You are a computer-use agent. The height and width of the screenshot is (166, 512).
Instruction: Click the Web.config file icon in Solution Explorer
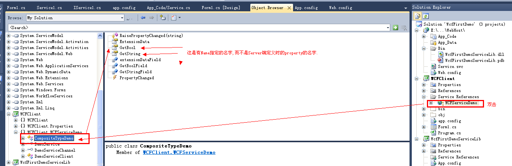(433, 72)
